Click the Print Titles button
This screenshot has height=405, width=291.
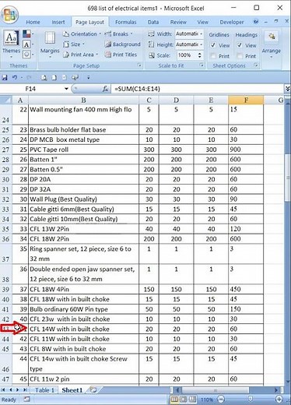tap(121, 55)
